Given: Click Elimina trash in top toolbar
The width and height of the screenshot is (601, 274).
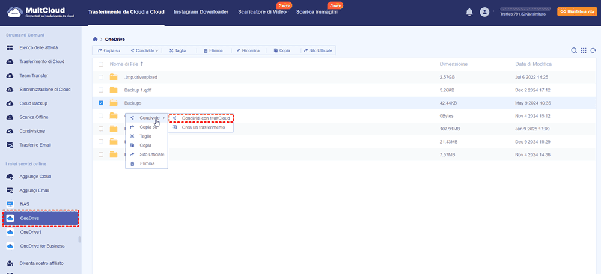Looking at the screenshot, I should (213, 50).
